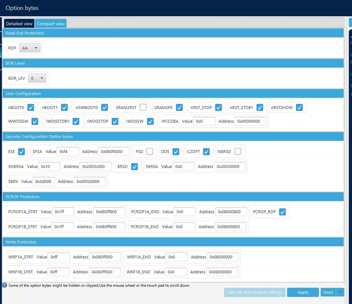Edit the WRP1B_END Value field
Viewport: 352px width, 304px height.
[176, 272]
